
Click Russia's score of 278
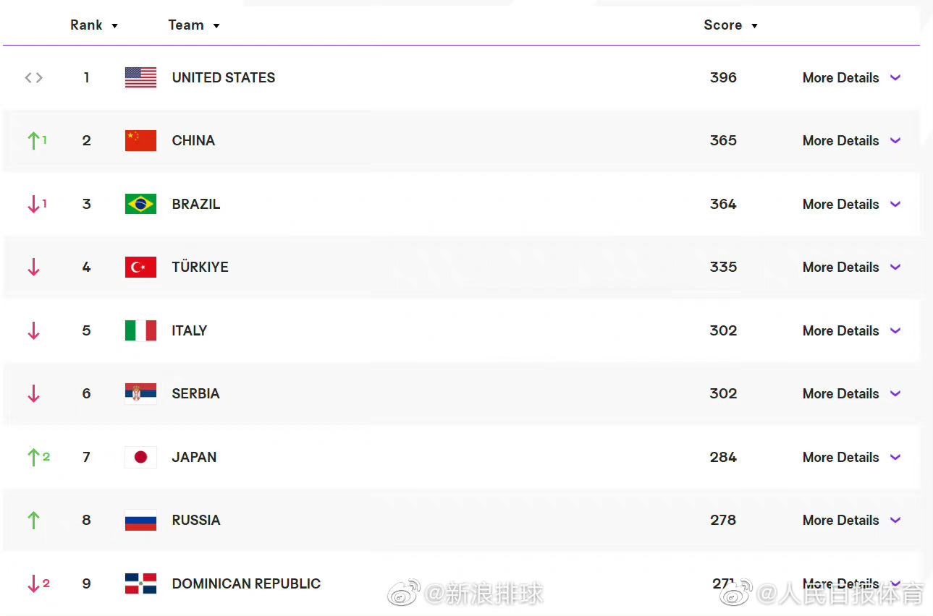click(723, 521)
